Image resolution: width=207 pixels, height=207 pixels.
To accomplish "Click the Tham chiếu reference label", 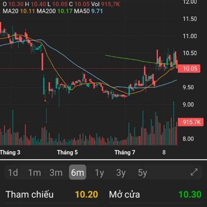I will pyautogui.click(x=30, y=195).
